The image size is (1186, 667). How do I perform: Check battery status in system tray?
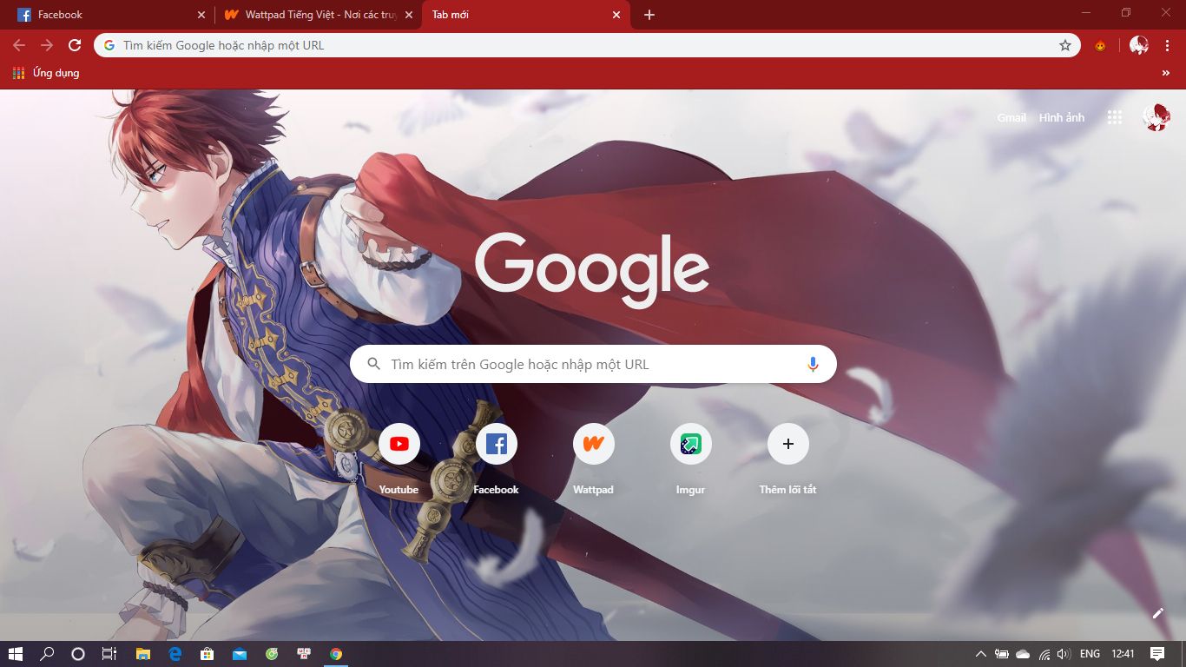coord(1002,654)
